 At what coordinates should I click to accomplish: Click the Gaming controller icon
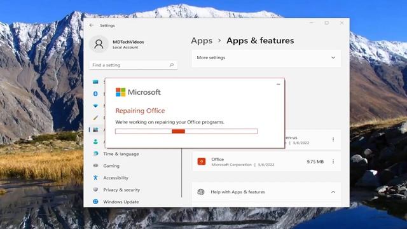(x=95, y=165)
